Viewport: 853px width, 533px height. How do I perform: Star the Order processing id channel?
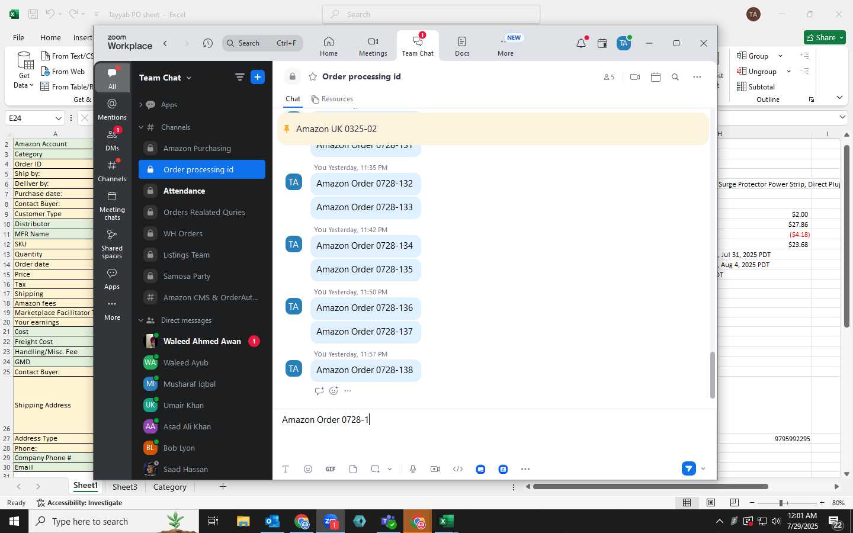[x=313, y=76]
